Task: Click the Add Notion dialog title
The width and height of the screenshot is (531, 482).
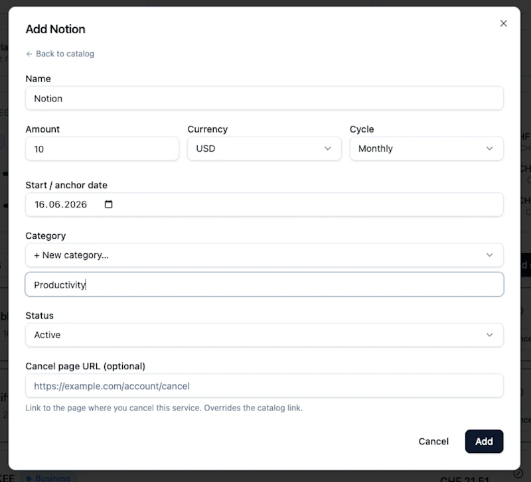Action: pyautogui.click(x=56, y=29)
